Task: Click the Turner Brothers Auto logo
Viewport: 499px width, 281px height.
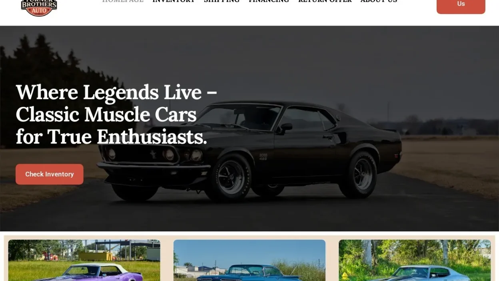Action: pyautogui.click(x=39, y=8)
